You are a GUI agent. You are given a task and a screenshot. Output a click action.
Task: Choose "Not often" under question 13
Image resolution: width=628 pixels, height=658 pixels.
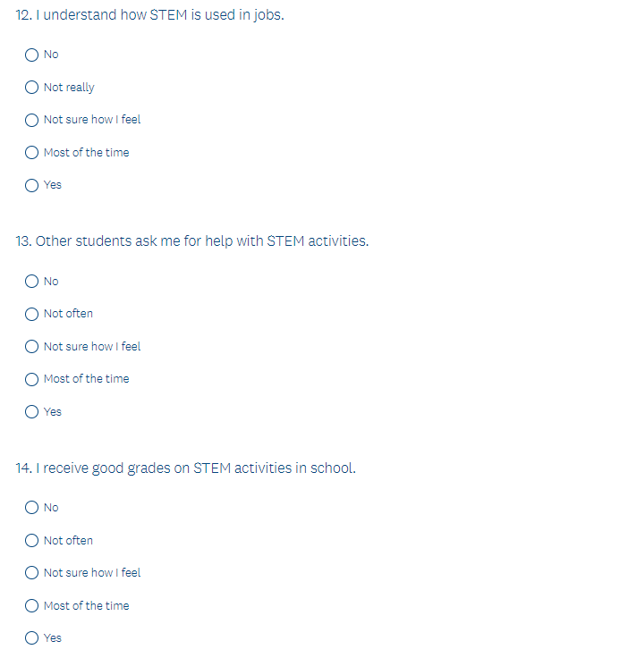click(x=32, y=314)
